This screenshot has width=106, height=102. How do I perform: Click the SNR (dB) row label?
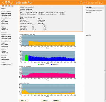pyautogui.click(x=23, y=26)
